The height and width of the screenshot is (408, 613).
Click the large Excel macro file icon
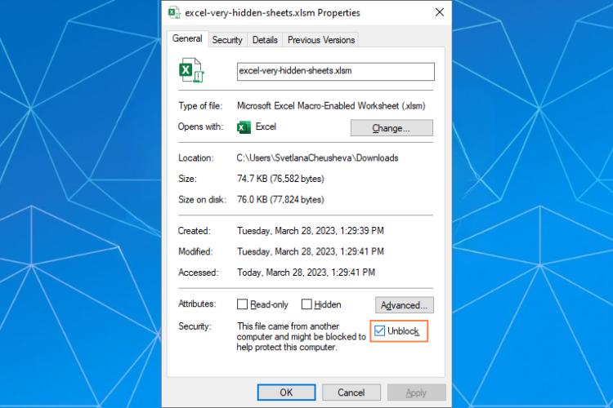(191, 70)
